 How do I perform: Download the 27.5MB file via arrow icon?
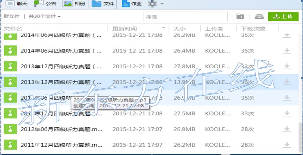(287, 113)
